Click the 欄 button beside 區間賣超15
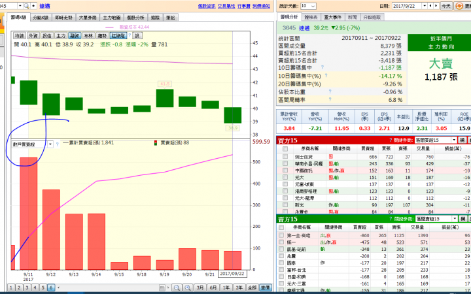Screen dimensions: 471x294 pos(462,219)
